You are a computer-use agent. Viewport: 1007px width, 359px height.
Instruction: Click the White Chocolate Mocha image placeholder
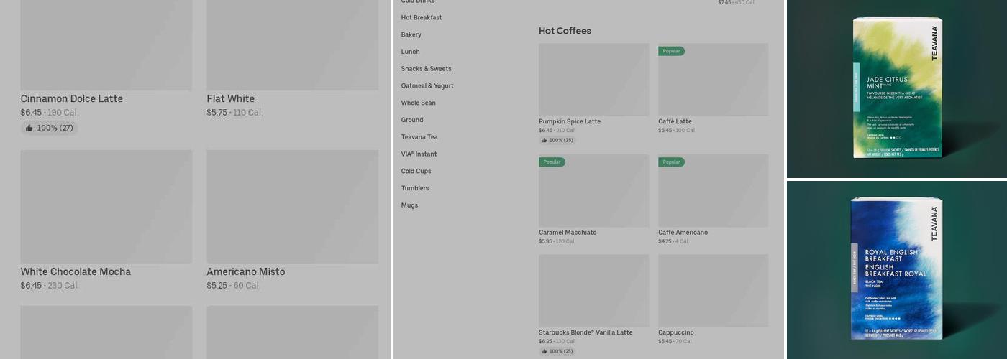tap(106, 207)
